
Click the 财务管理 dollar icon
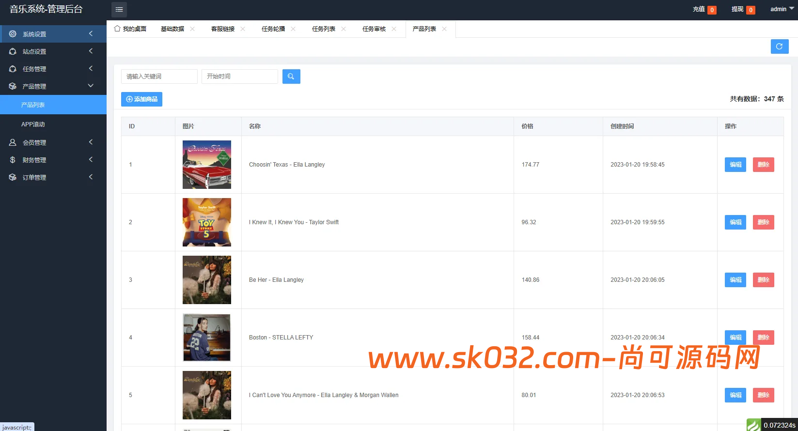click(x=13, y=160)
